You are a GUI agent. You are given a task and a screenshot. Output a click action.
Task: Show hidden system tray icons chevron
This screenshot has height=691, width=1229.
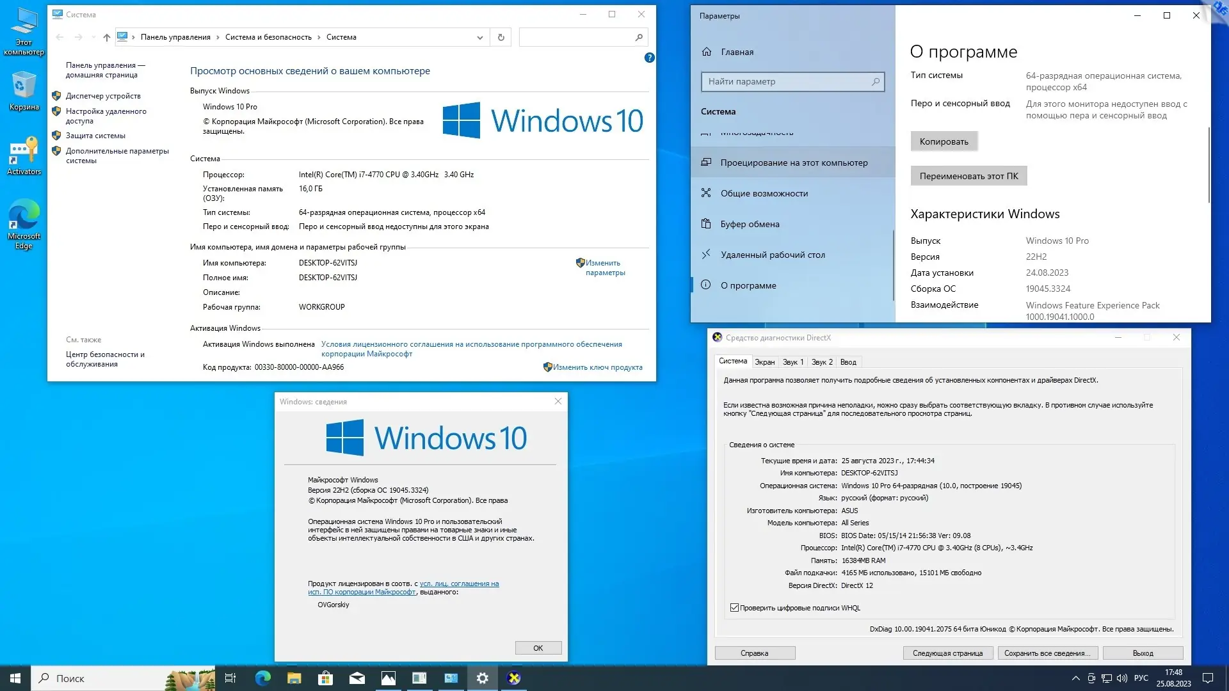coord(1075,678)
